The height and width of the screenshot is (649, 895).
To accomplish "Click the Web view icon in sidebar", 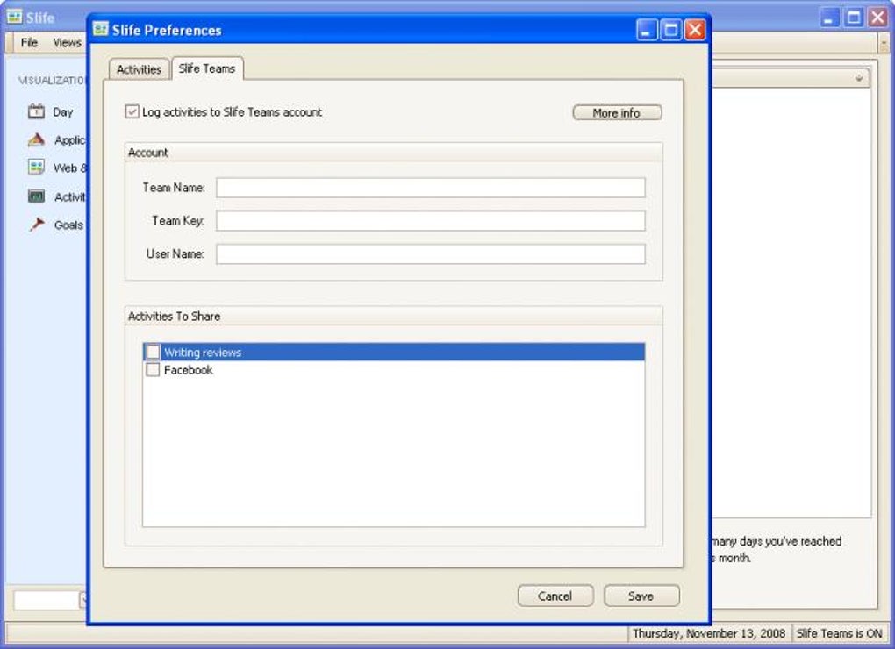I will click(x=36, y=168).
